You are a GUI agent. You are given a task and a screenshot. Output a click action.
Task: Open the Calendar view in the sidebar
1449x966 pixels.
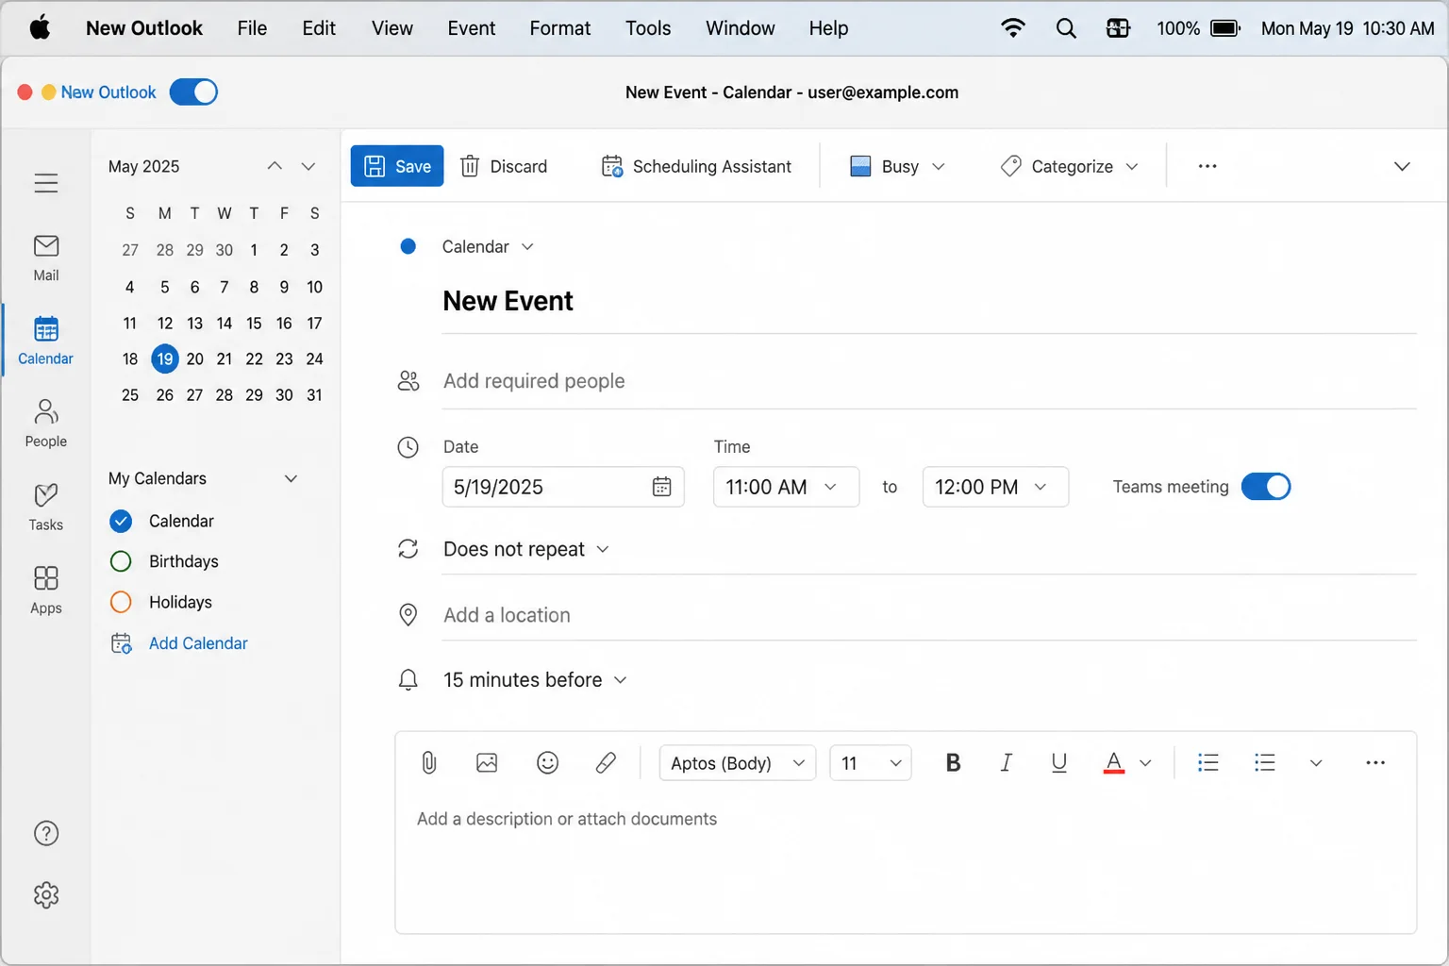[45, 341]
